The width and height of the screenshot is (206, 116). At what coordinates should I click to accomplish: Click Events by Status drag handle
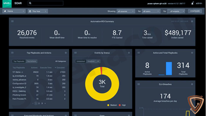76,53
